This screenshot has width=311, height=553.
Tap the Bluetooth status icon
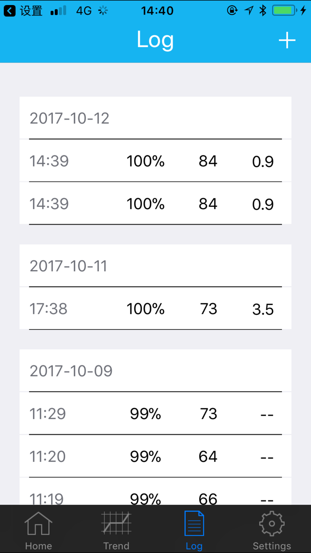point(263,11)
